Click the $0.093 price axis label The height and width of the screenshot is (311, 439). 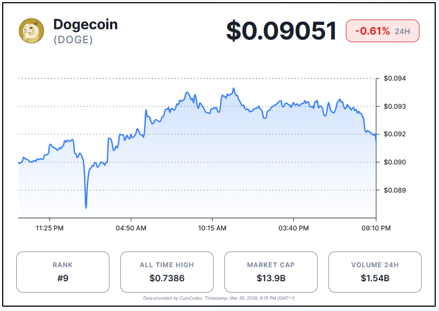pos(395,107)
